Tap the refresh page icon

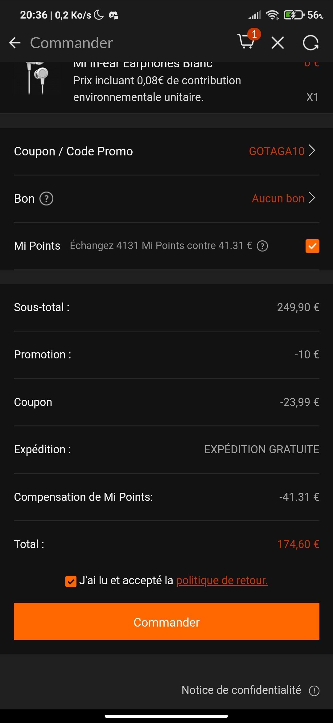point(310,43)
